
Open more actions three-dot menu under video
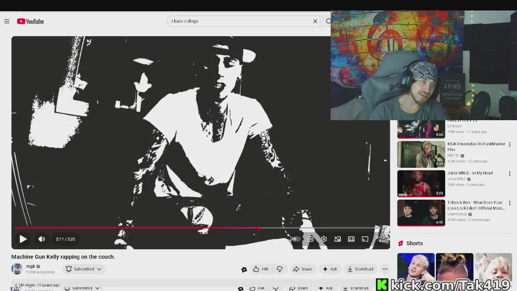coord(385,269)
